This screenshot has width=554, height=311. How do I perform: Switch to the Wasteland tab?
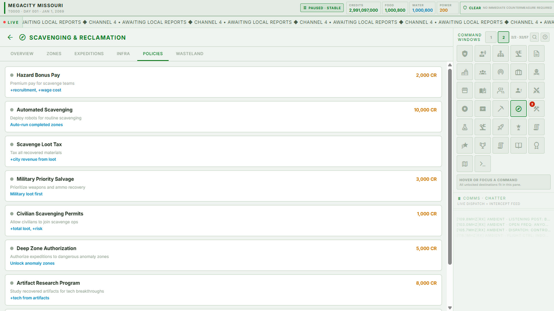tap(190, 54)
